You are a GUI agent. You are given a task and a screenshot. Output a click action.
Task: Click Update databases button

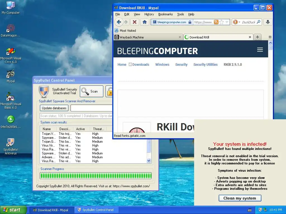click(54, 108)
